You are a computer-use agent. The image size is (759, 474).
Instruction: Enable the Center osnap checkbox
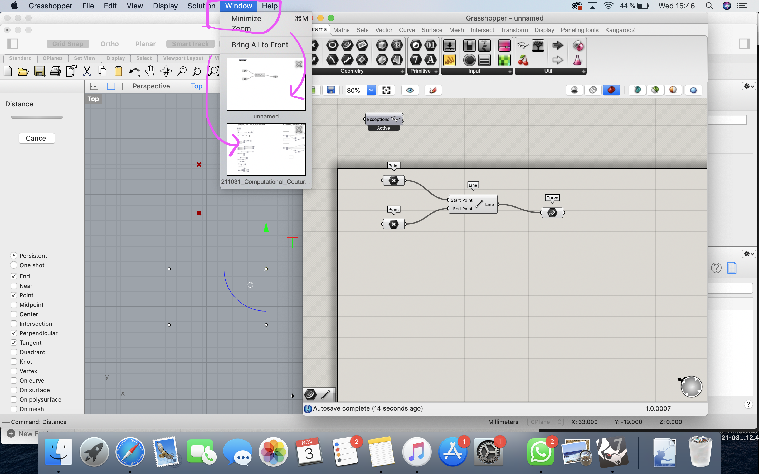click(13, 314)
